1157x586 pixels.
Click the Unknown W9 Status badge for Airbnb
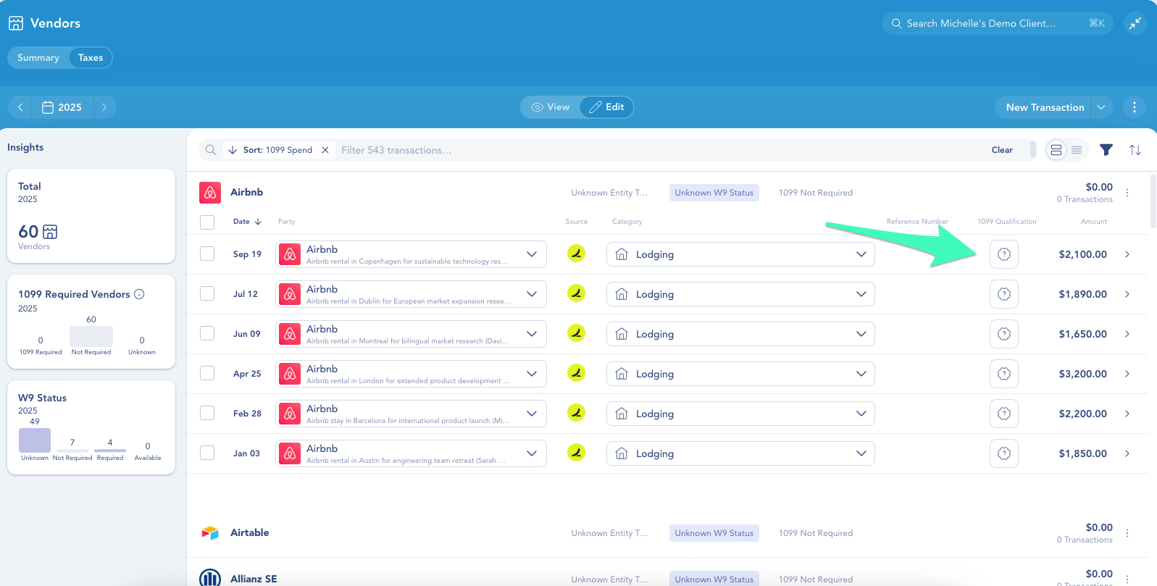click(714, 193)
